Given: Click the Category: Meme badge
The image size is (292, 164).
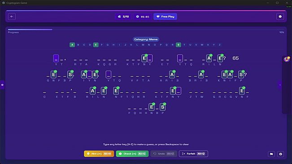Looking at the screenshot, I should tap(146, 39).
